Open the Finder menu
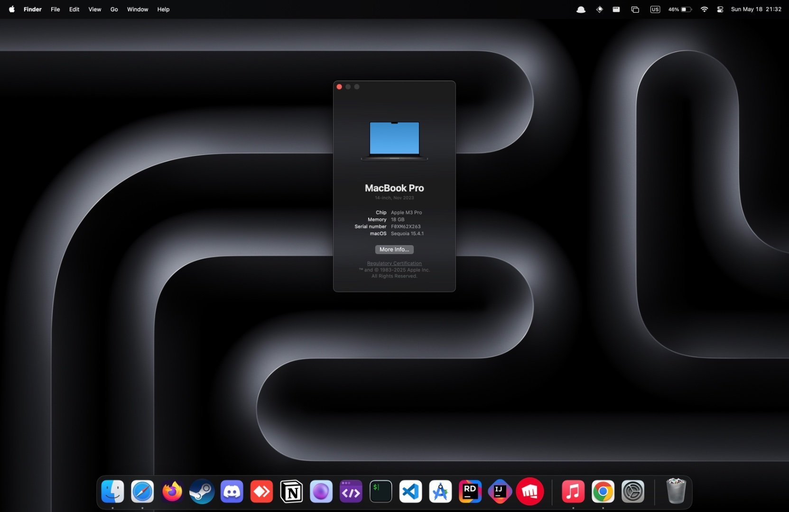This screenshot has width=789, height=512. coord(33,9)
